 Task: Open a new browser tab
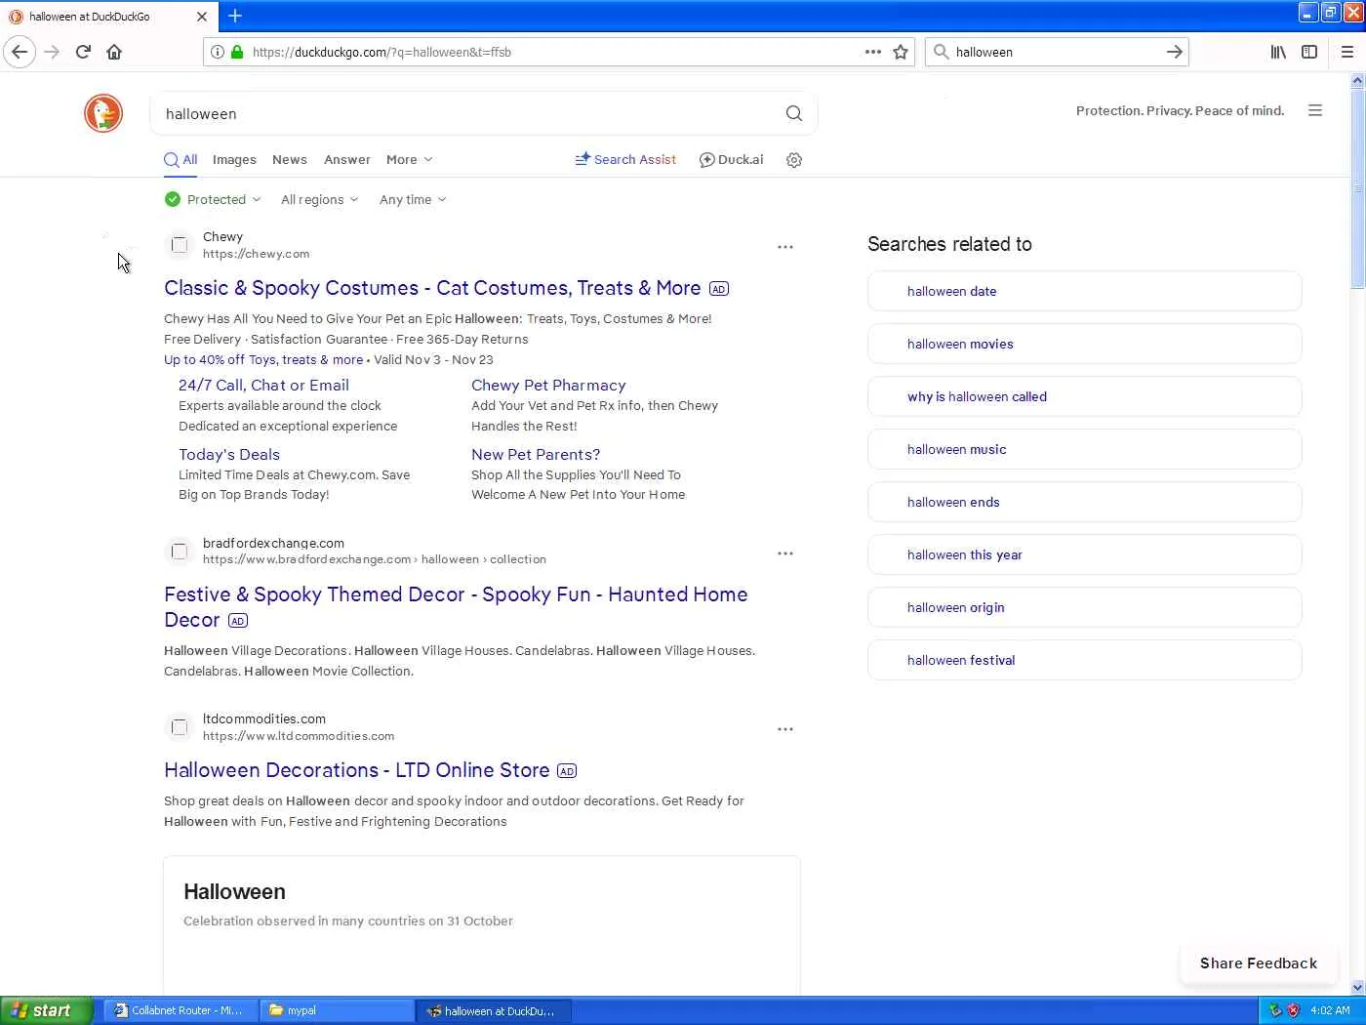[x=235, y=16]
